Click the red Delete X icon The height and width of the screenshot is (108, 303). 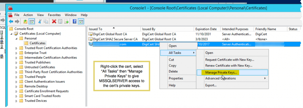54,21
